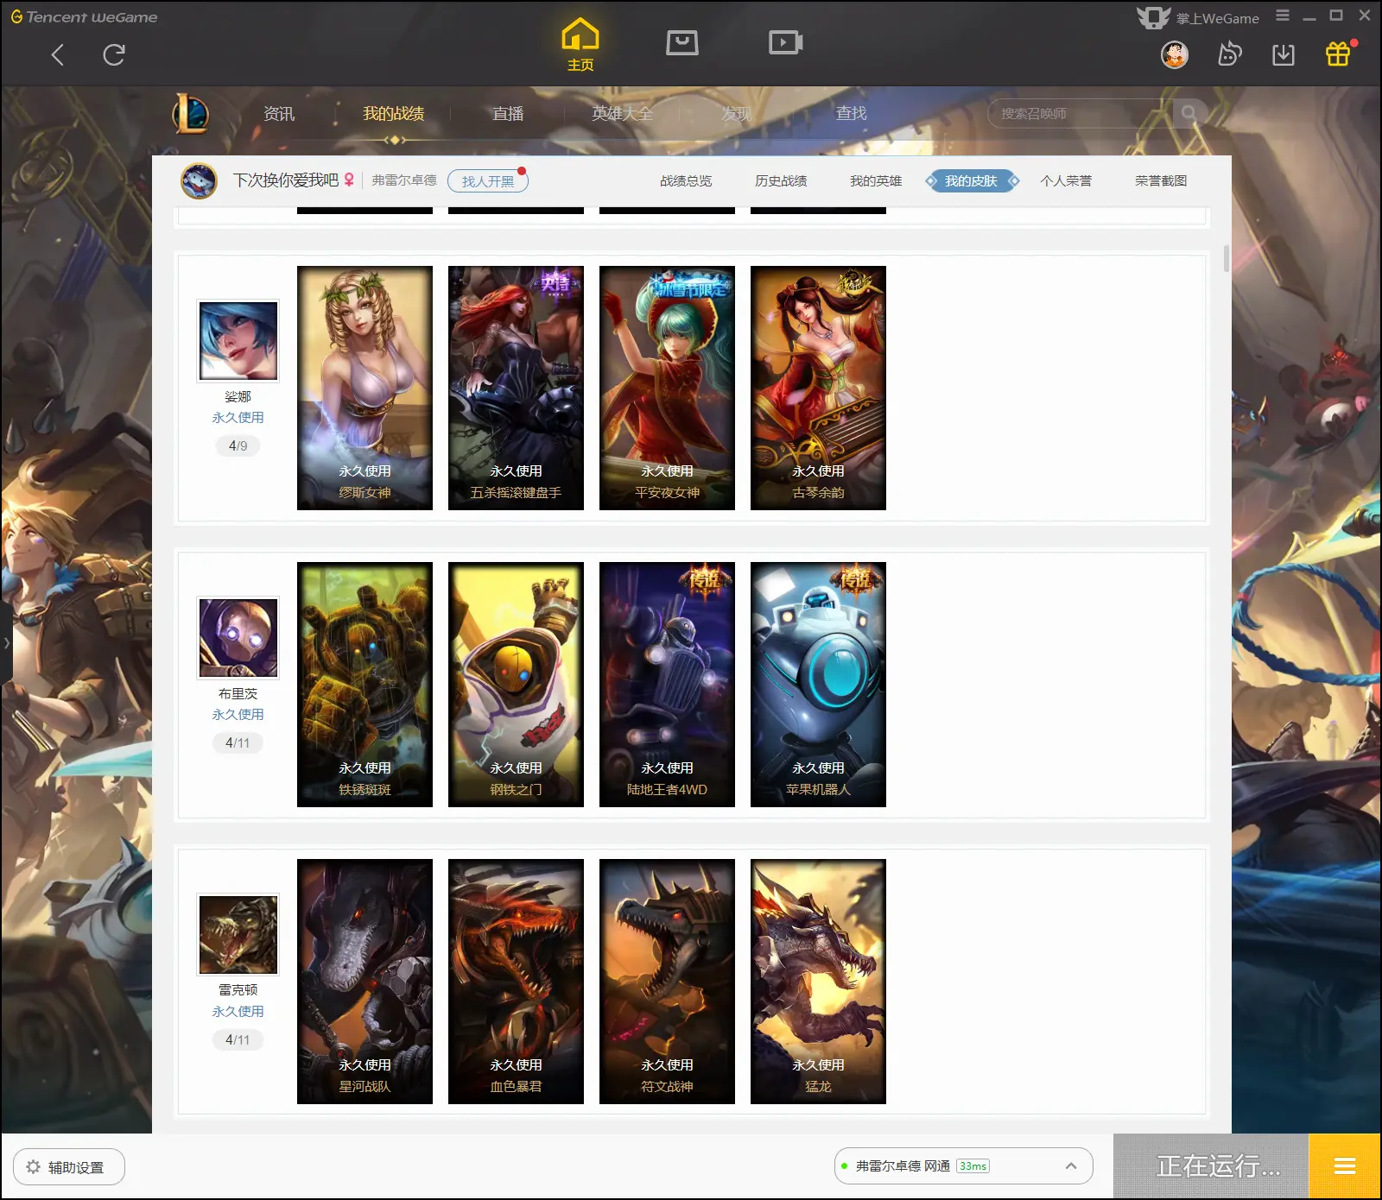The height and width of the screenshot is (1200, 1382).
Task: Expand the left side panel arrow
Action: [6, 643]
